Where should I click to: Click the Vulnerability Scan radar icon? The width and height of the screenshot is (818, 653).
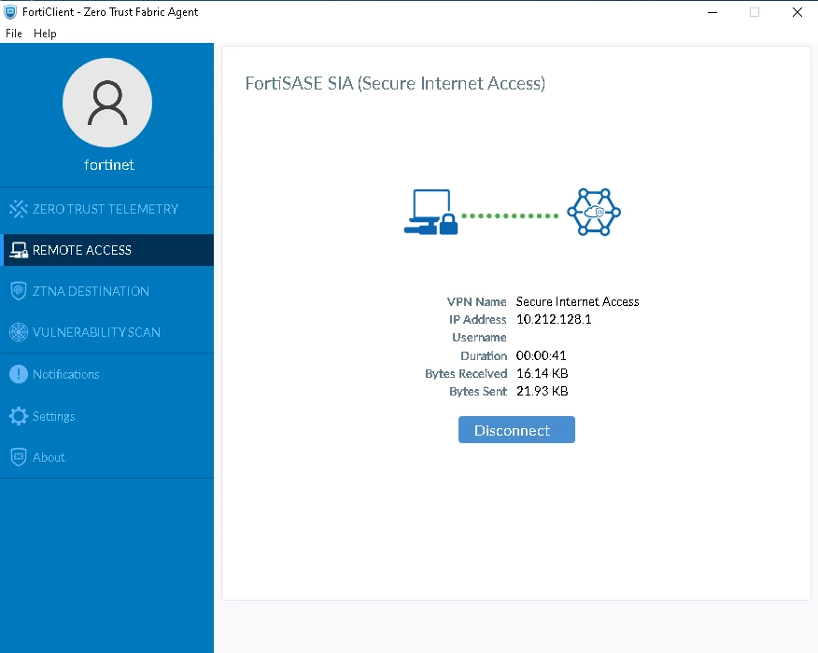pyautogui.click(x=19, y=332)
